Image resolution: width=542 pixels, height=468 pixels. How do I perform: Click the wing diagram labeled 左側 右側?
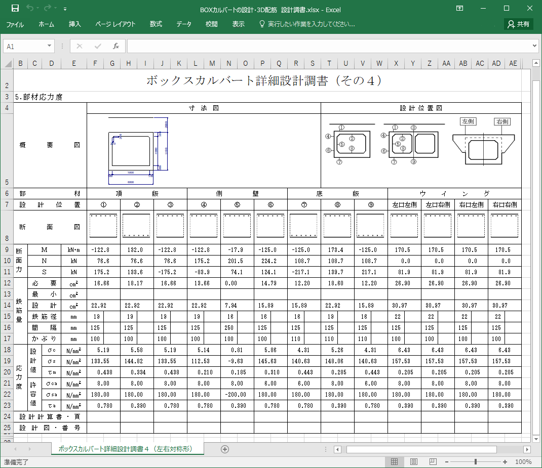[484, 142]
